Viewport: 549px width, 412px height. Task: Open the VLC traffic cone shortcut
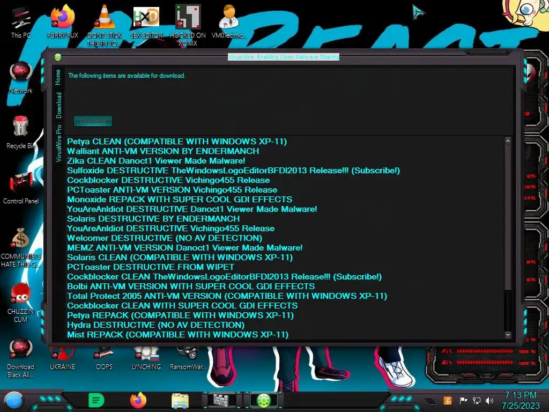105,25
